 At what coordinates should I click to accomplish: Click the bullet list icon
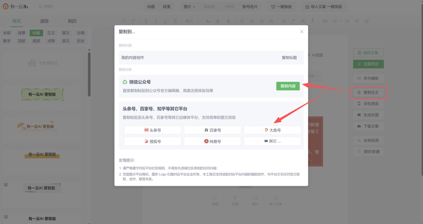283,21
